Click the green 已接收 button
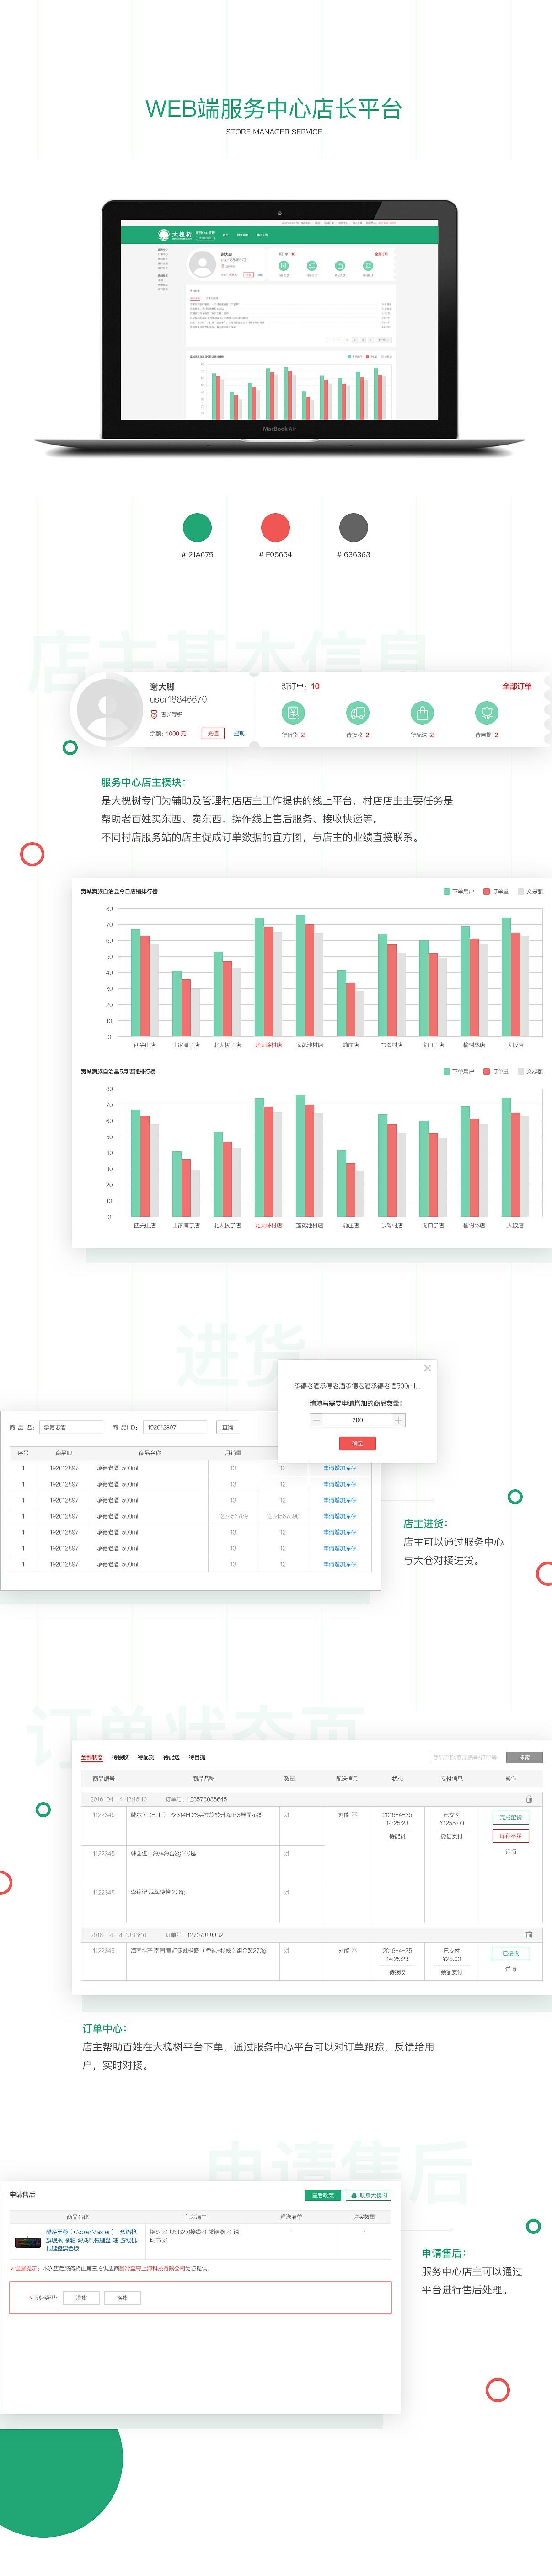Image resolution: width=552 pixels, height=2576 pixels. coord(511,1953)
